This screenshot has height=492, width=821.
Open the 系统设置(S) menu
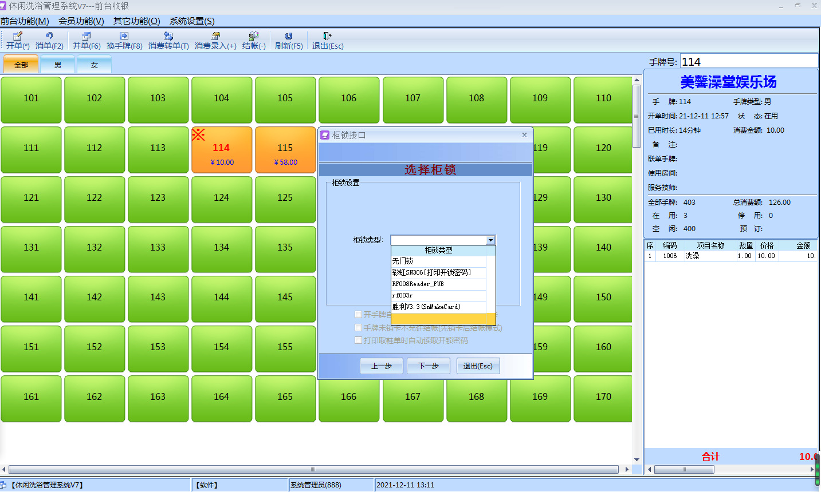(x=192, y=21)
